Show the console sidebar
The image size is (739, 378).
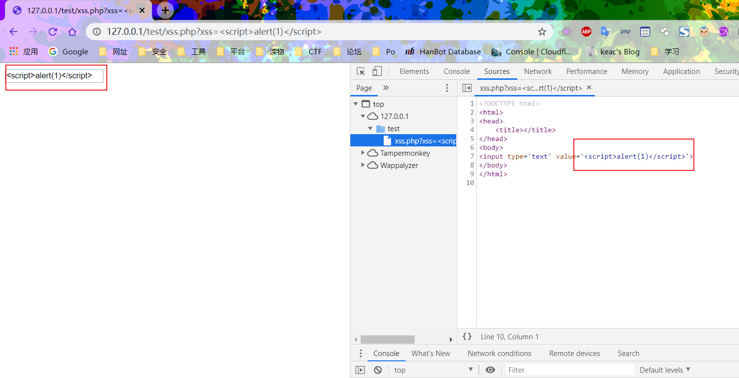tap(360, 370)
